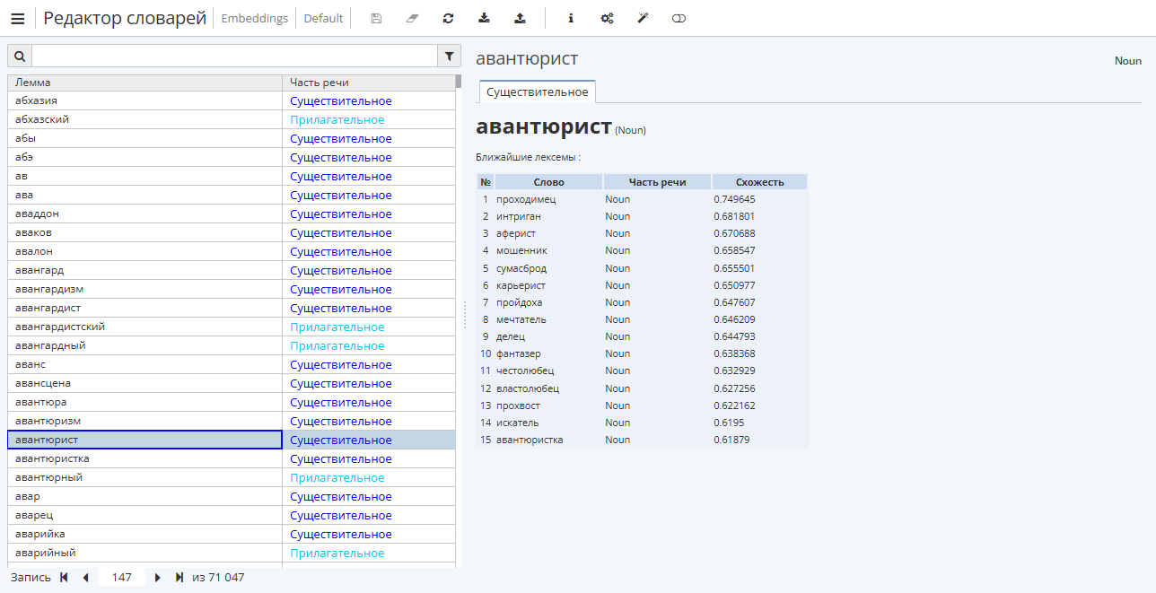Click the magnifier search icon

[x=20, y=56]
